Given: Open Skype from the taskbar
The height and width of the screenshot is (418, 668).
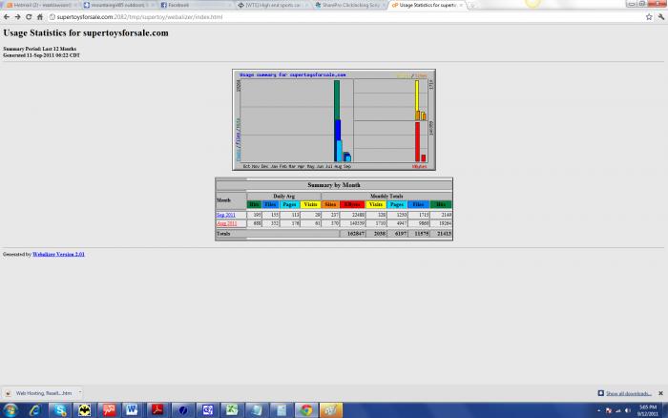Looking at the screenshot, I should click(59, 410).
